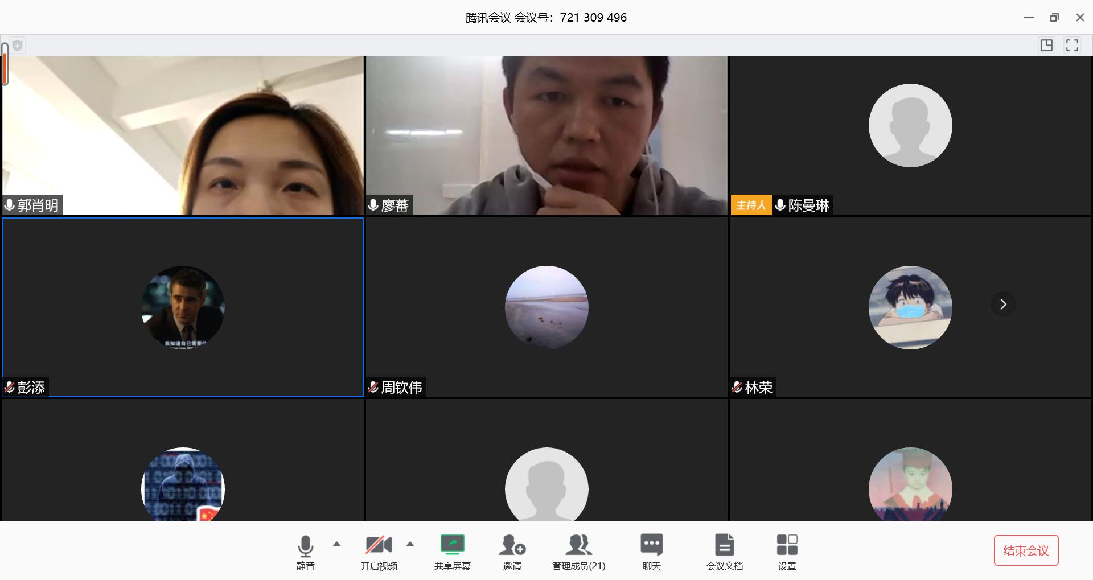Expand the audio options arrow beside 静音
Image resolution: width=1093 pixels, height=580 pixels.
point(336,544)
